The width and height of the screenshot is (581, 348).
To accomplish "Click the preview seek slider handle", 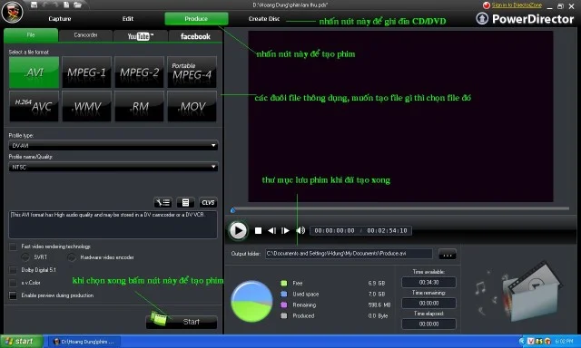I will tap(232, 210).
